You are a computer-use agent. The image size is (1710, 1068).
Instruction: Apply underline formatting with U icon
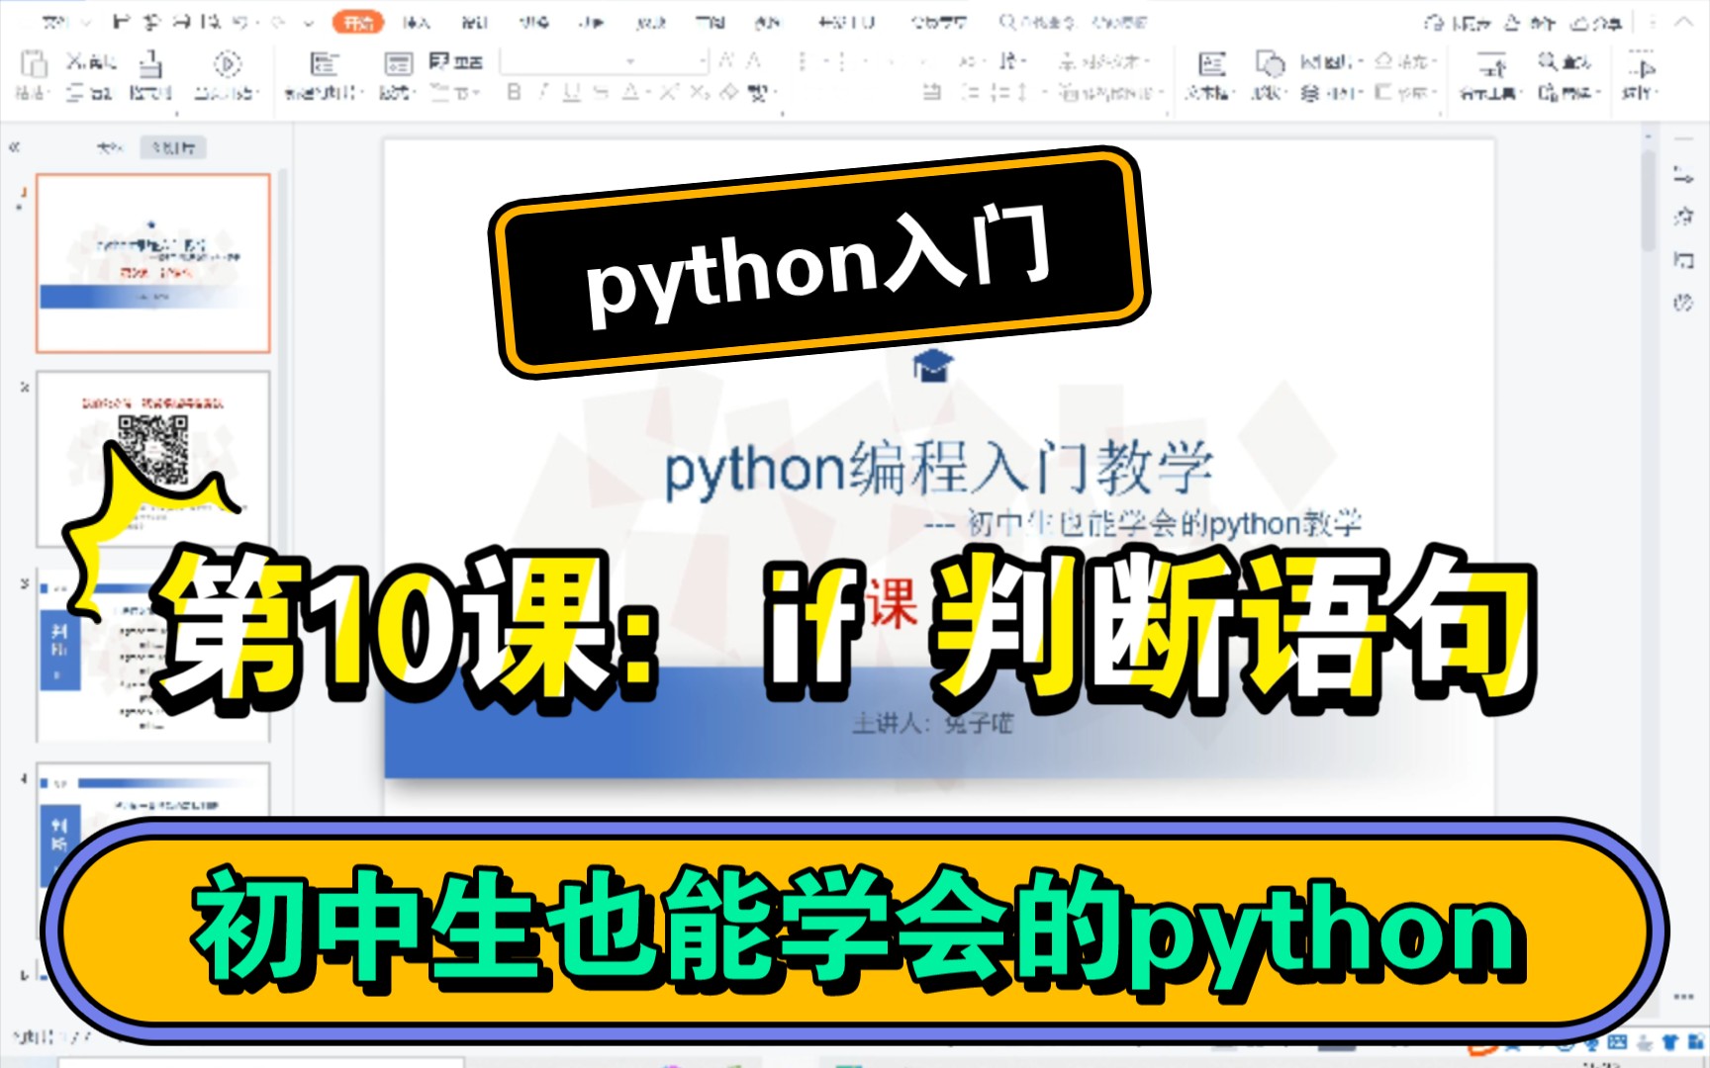[571, 92]
